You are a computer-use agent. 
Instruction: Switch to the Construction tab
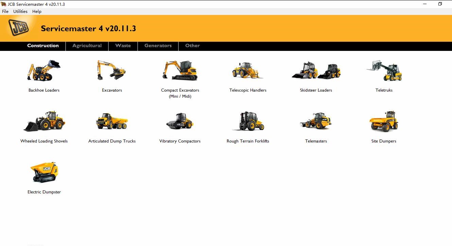(43, 45)
